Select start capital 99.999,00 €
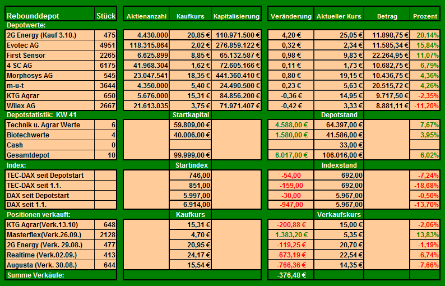Image resolution: width=445 pixels, height=286 pixels. pyautogui.click(x=191, y=155)
